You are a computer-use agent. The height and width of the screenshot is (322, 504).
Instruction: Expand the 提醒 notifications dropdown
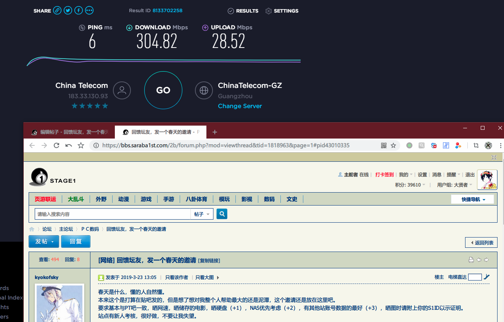coord(454,175)
